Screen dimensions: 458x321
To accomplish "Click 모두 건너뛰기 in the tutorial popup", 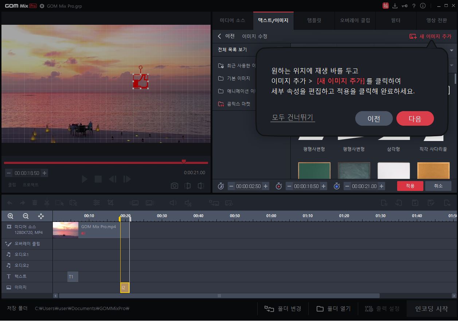I will 293,117.
